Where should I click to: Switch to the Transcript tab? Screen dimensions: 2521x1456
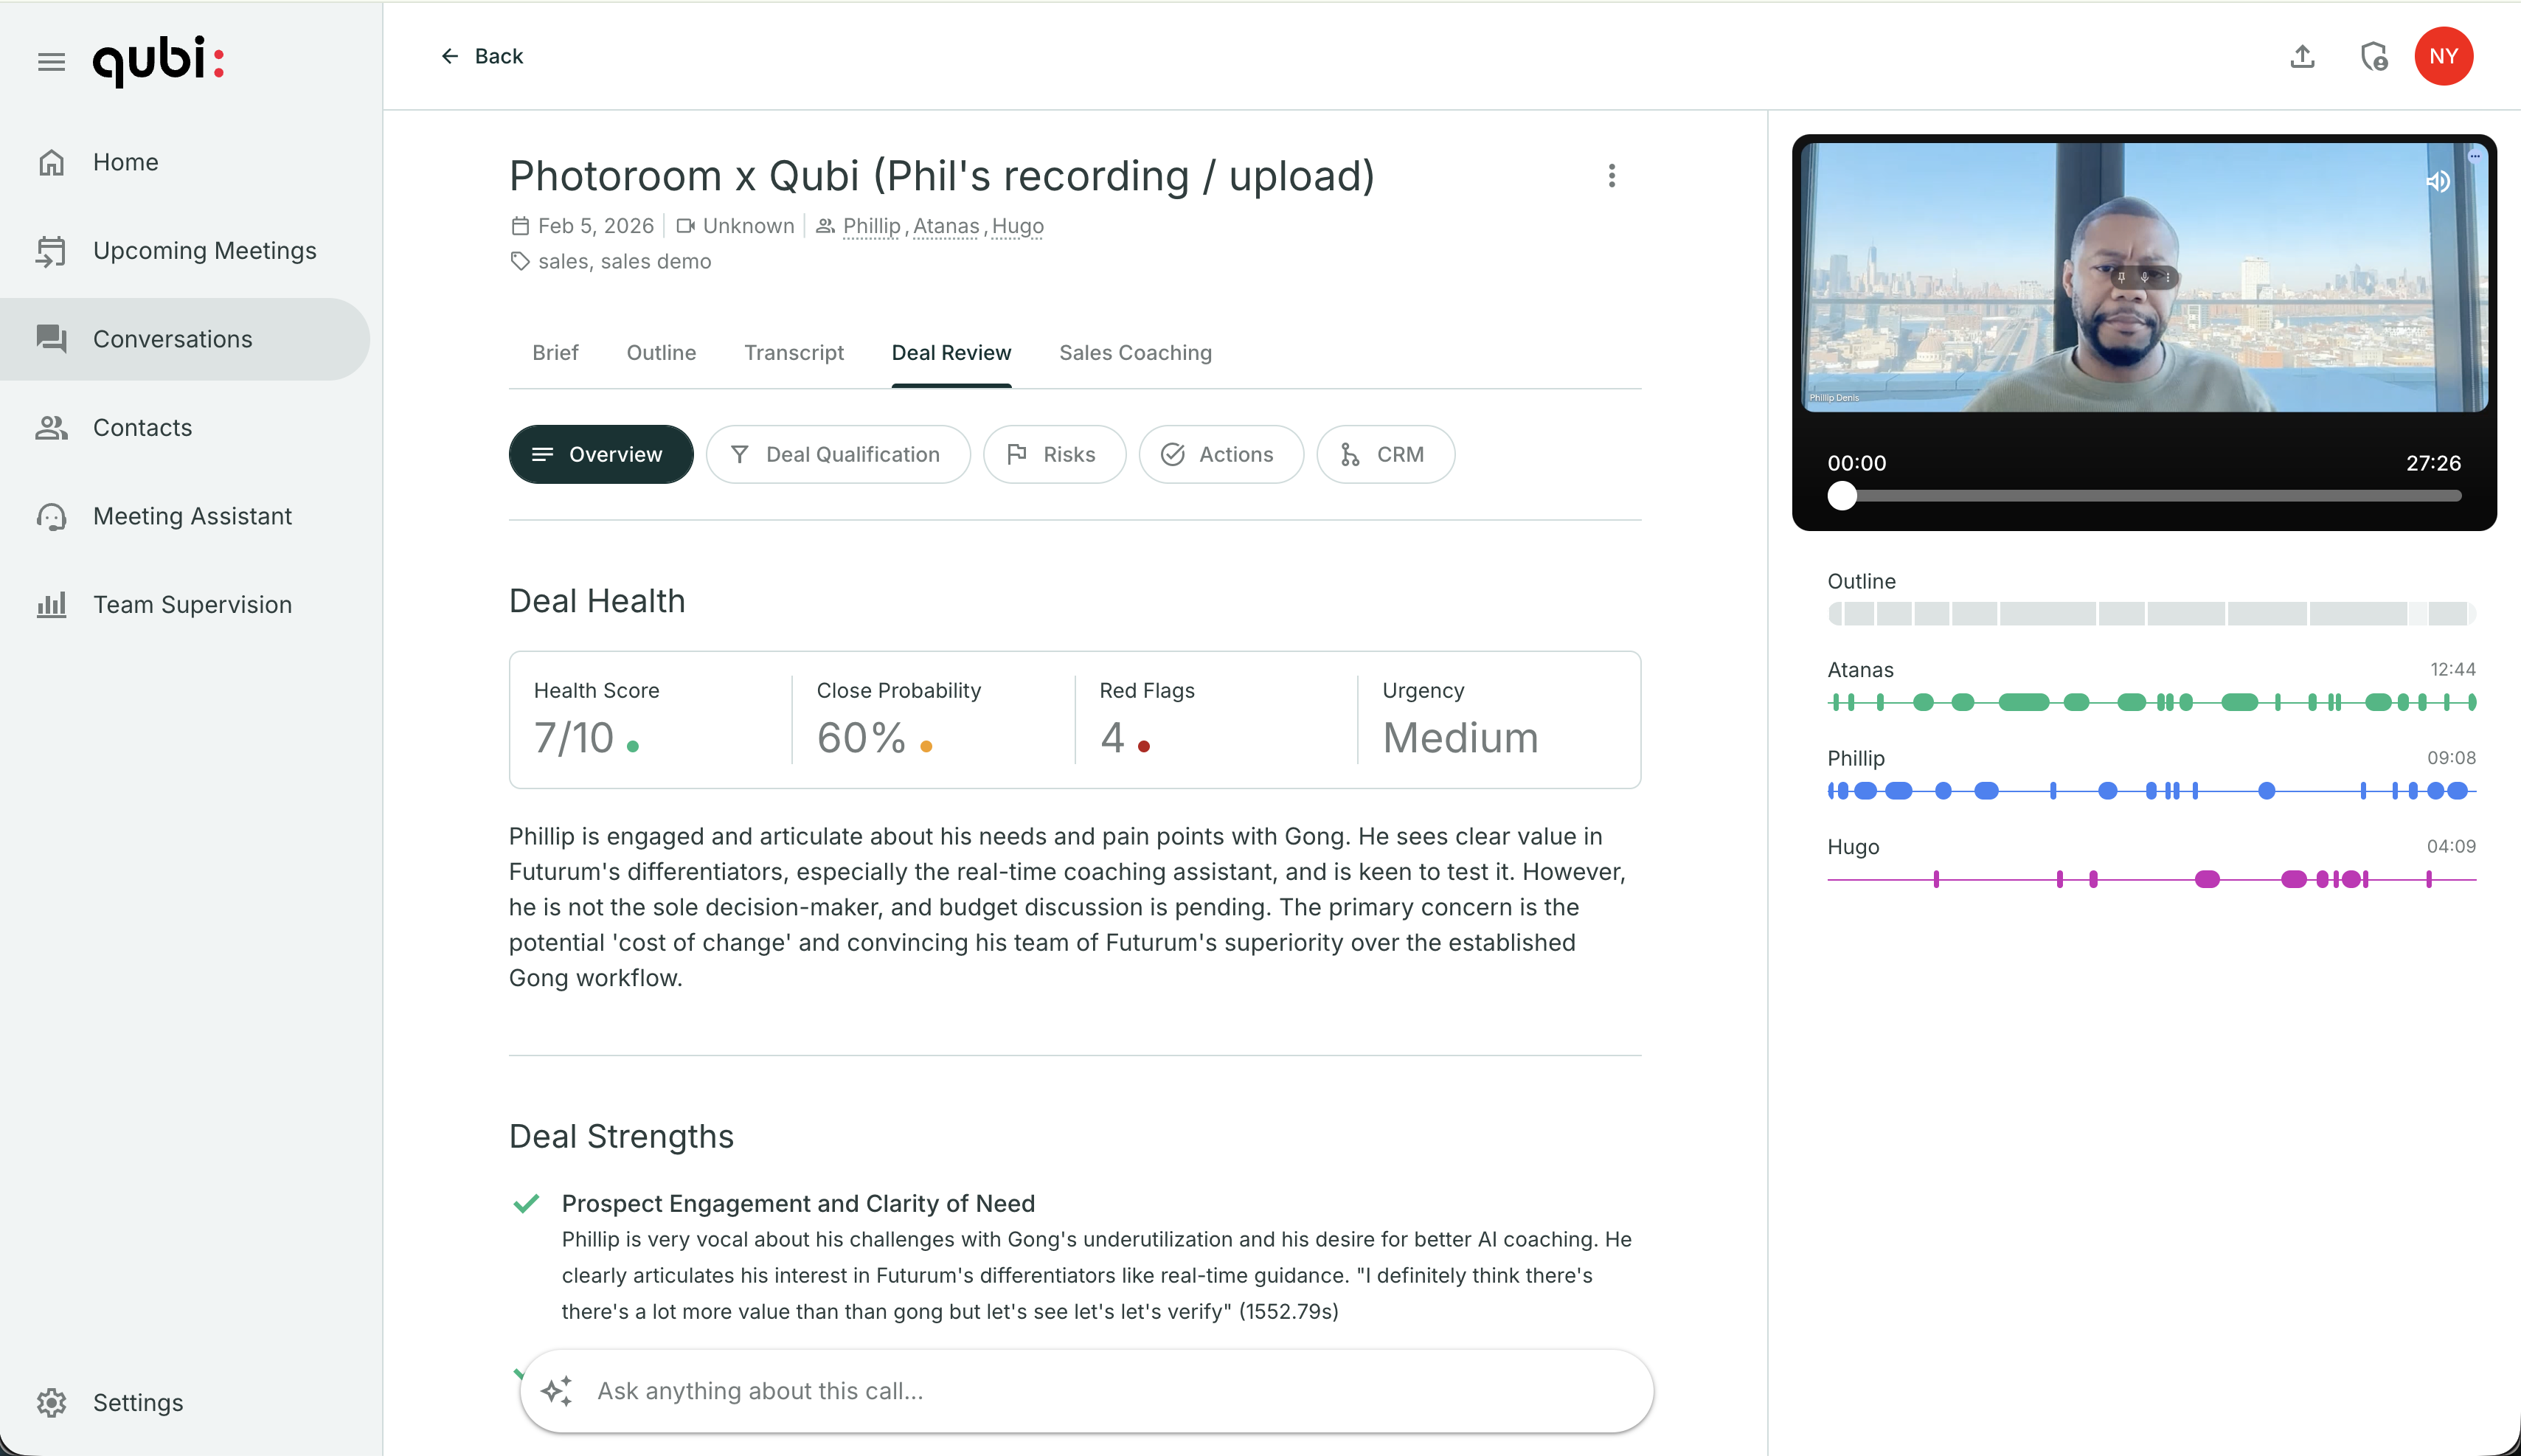794,352
